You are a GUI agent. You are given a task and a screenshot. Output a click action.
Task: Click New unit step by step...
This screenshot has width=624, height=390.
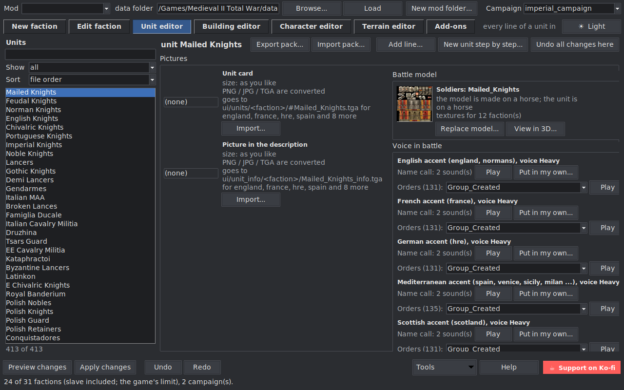click(483, 44)
